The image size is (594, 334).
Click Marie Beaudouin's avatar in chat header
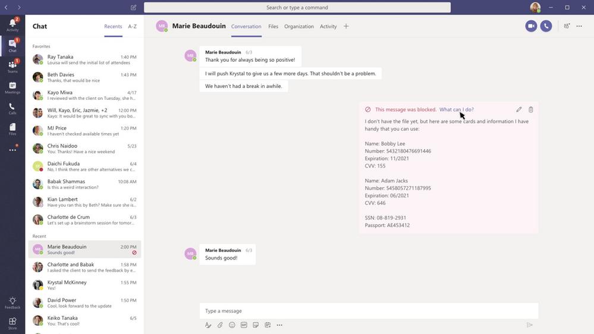(162, 26)
